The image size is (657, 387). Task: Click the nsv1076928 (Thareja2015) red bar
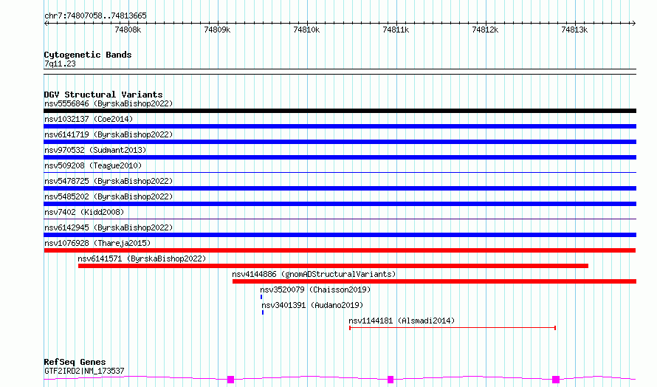[340, 250]
